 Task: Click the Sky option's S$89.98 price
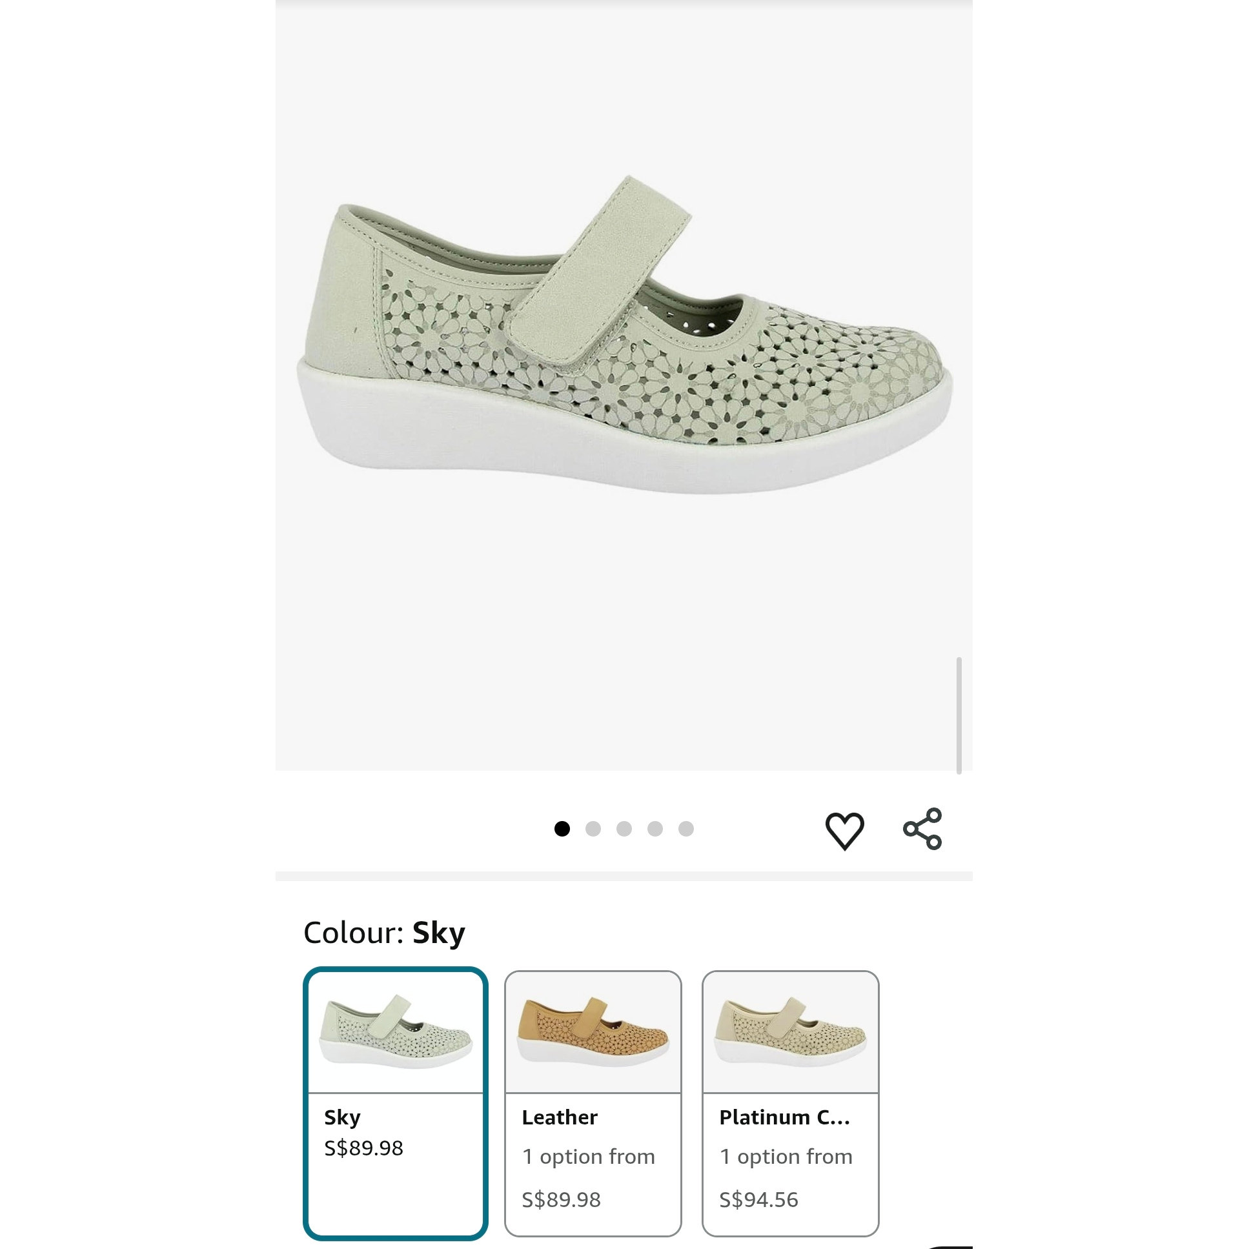tap(363, 1148)
